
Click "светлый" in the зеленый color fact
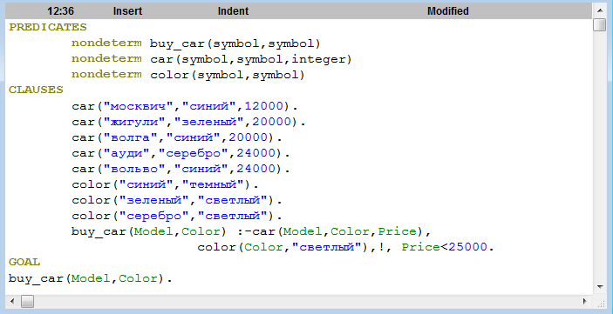(233, 200)
